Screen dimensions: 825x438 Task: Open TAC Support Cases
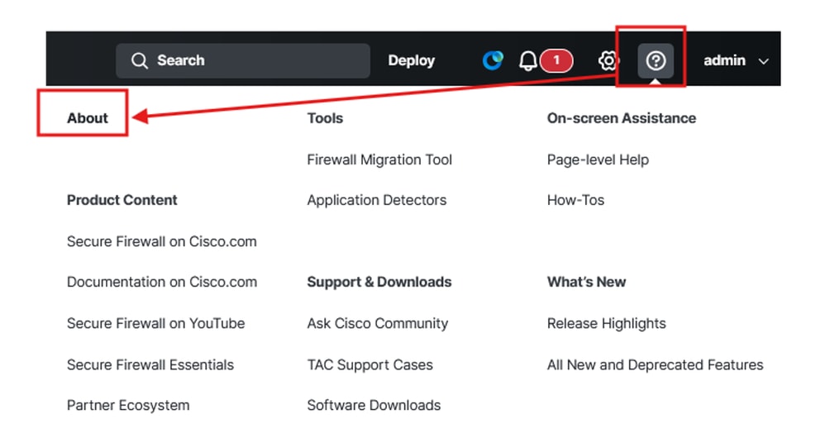[370, 364]
